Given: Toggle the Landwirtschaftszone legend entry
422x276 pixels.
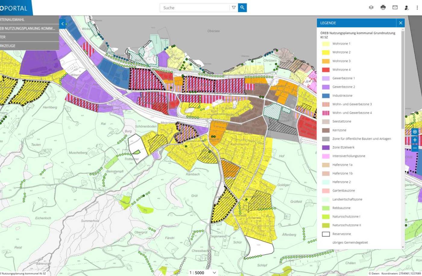Looking at the screenshot, I should click(347, 199).
